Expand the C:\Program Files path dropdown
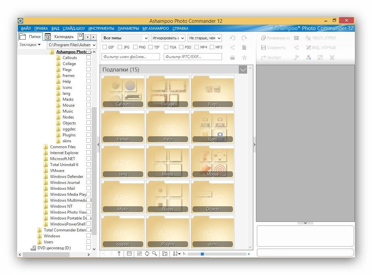Viewport: 372px width, 275px height. click(x=94, y=45)
